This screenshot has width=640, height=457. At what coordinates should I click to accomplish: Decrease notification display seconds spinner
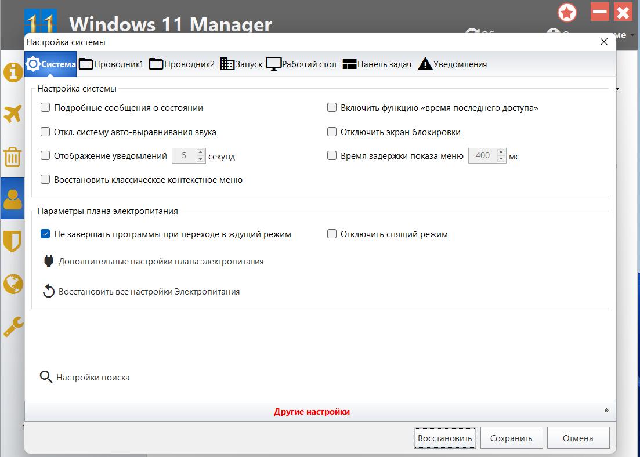coord(200,159)
